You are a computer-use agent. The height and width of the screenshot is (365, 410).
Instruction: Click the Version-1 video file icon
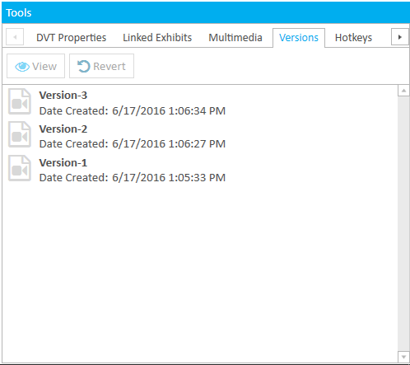tap(20, 168)
